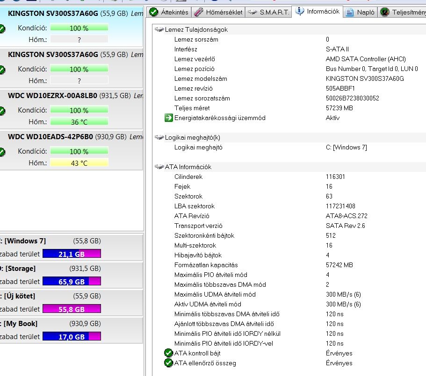Click the Cilinderek value 116301
This screenshot has height=376, width=426.
click(x=335, y=177)
